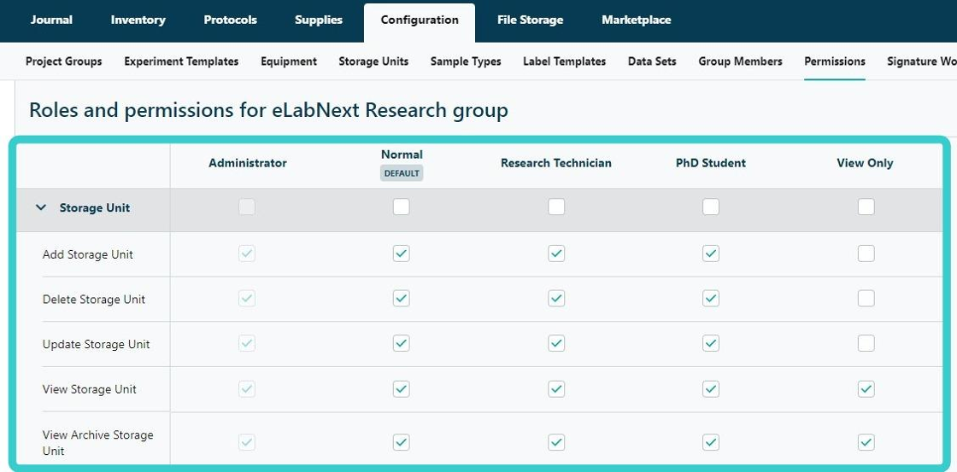Click the View Storage Unit row label

point(89,389)
